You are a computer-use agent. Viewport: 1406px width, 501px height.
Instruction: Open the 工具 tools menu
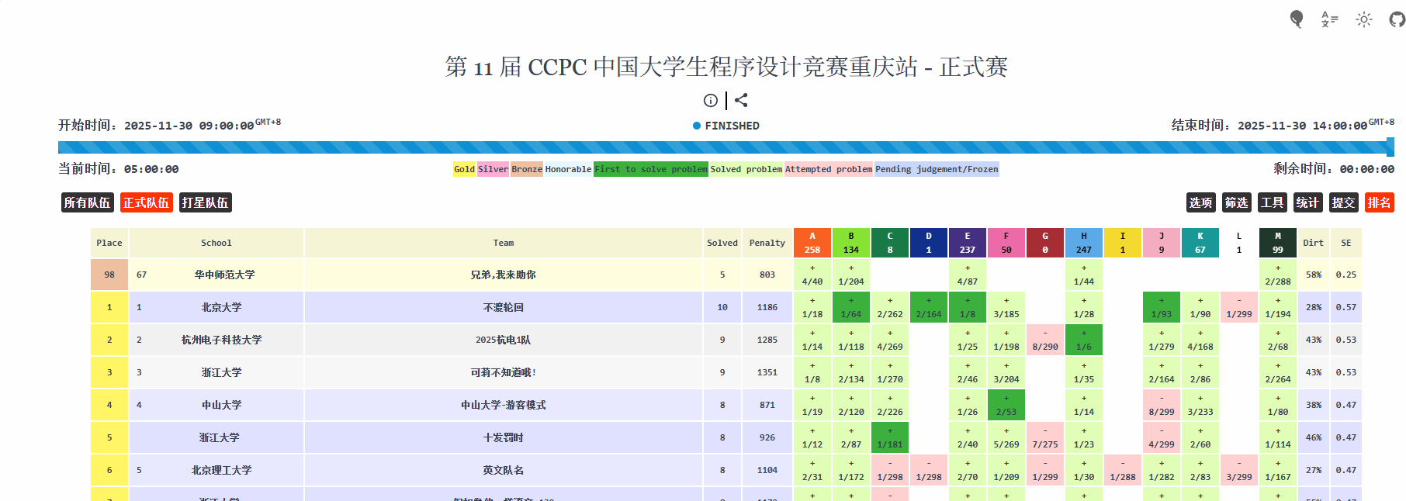coord(1272,202)
